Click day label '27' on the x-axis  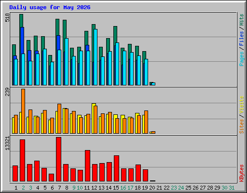pyautogui.click(x=203, y=188)
